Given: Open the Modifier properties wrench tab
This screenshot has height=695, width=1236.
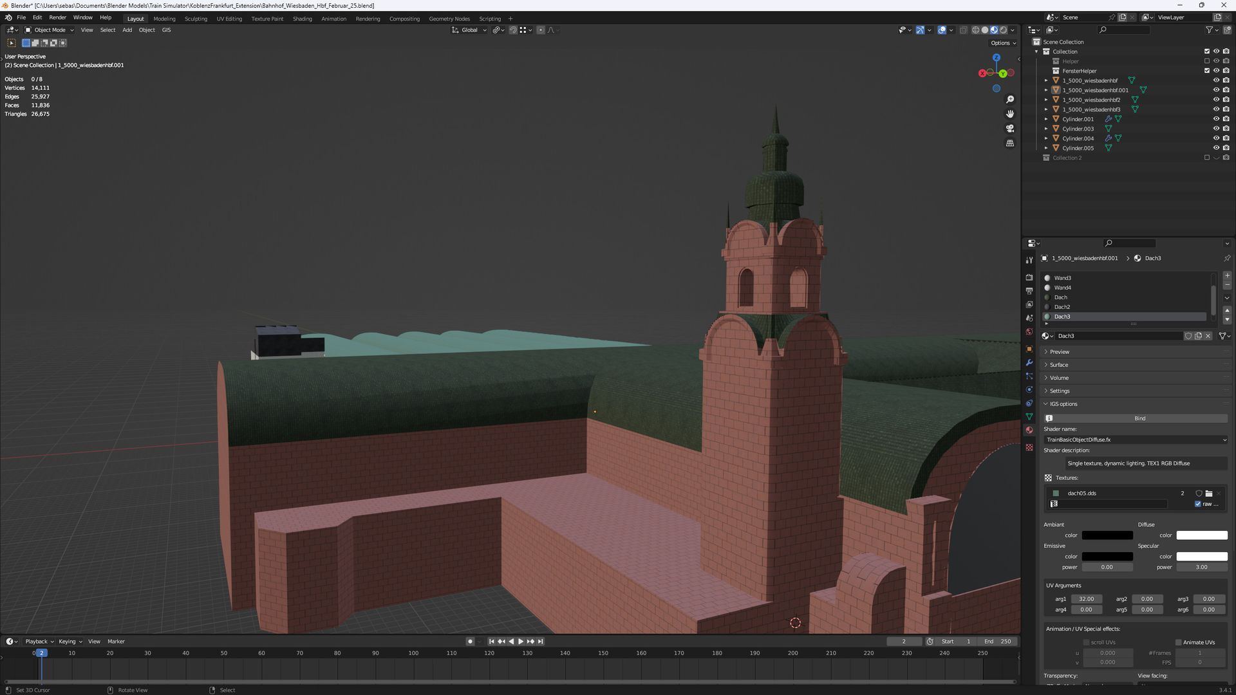Looking at the screenshot, I should (1029, 363).
